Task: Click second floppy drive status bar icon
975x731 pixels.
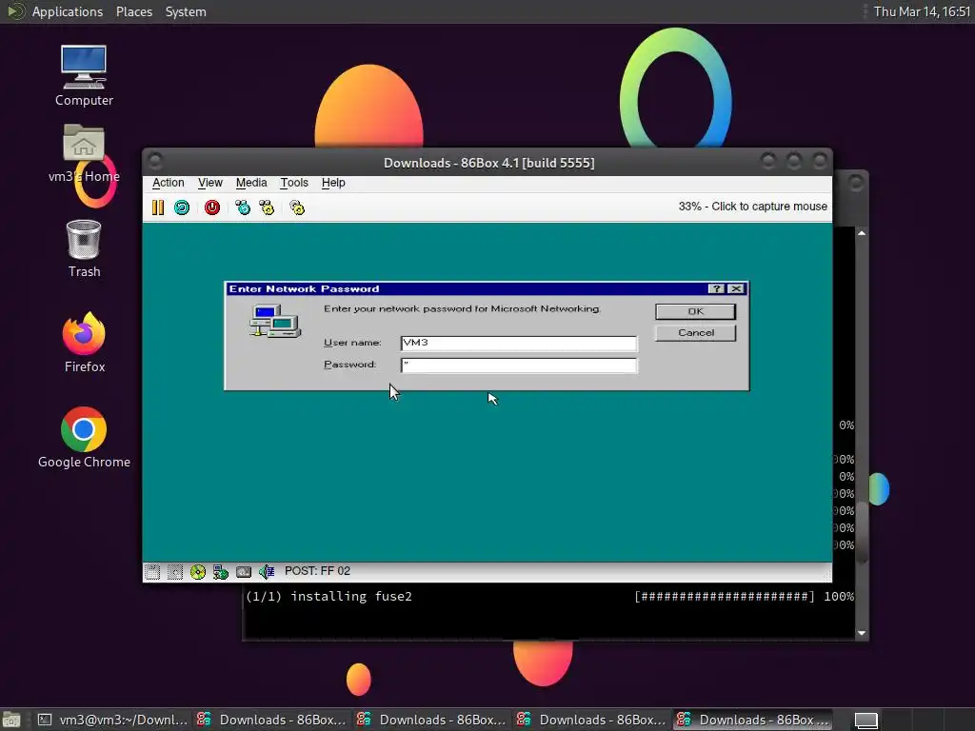Action: coord(175,572)
